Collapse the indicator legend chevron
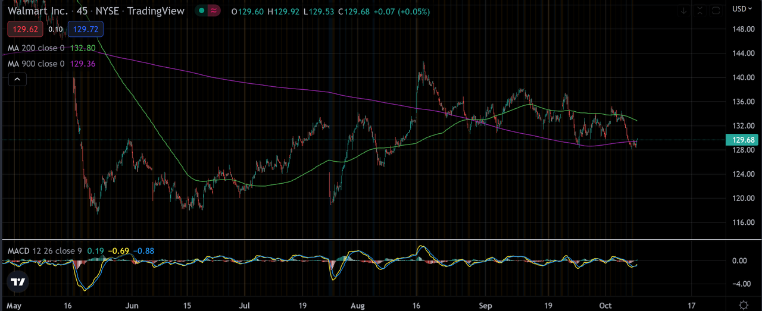762x311 pixels. coord(17,79)
